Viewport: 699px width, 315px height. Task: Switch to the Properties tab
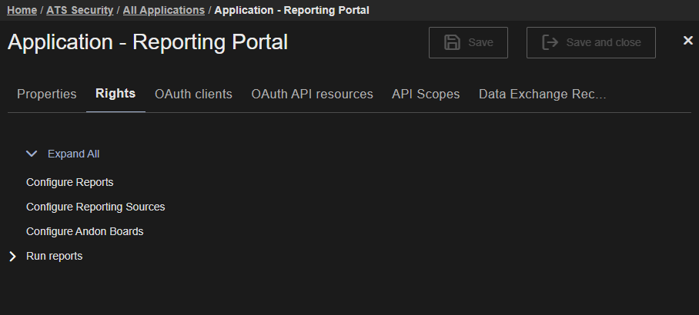click(x=47, y=94)
